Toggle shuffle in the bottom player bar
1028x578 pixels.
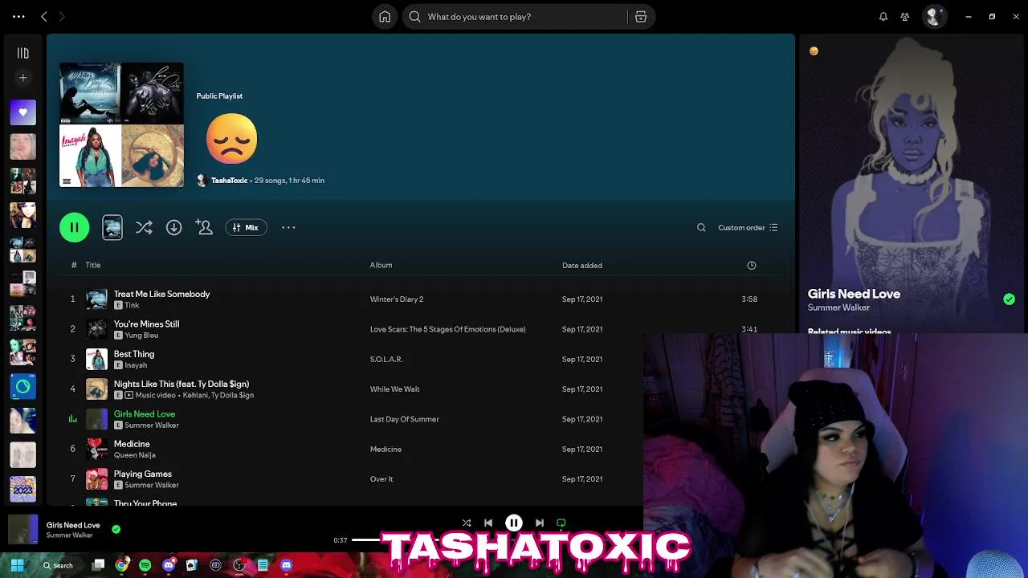tap(467, 523)
